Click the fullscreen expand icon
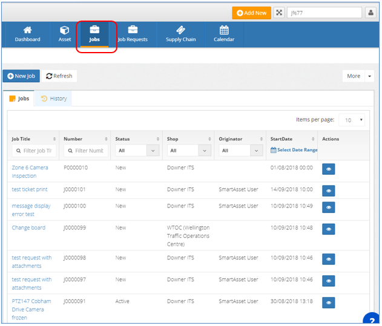 [x=279, y=13]
